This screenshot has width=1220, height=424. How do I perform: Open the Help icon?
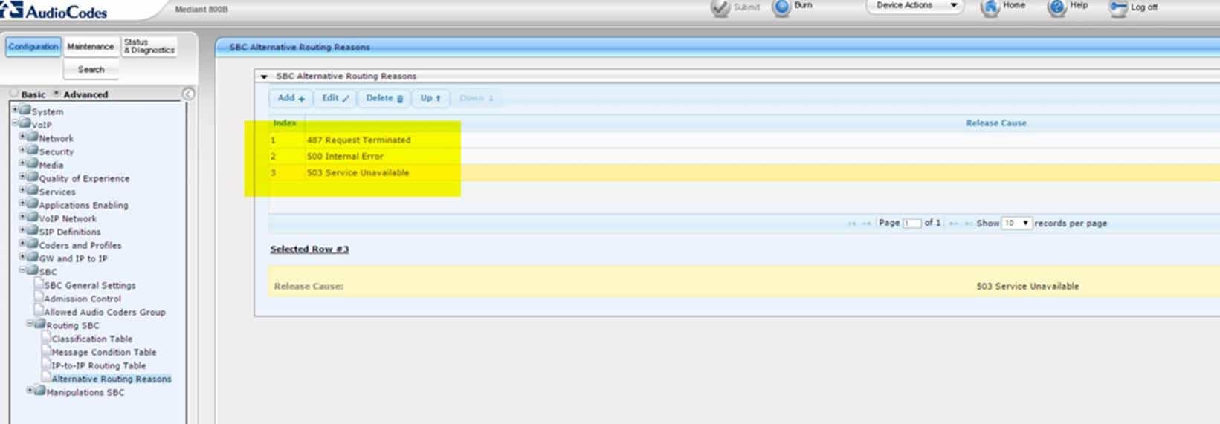tap(1056, 7)
